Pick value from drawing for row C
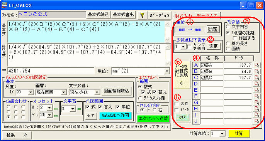 pos(257,77)
